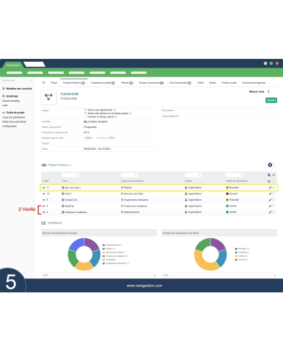Open Statut des partenaires in sidebar
Viewport: 283px width, 352px height.
(x=15, y=121)
